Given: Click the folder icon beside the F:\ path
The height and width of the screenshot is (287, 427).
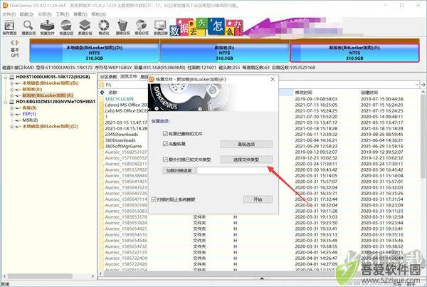Looking at the screenshot, I should (102, 85).
